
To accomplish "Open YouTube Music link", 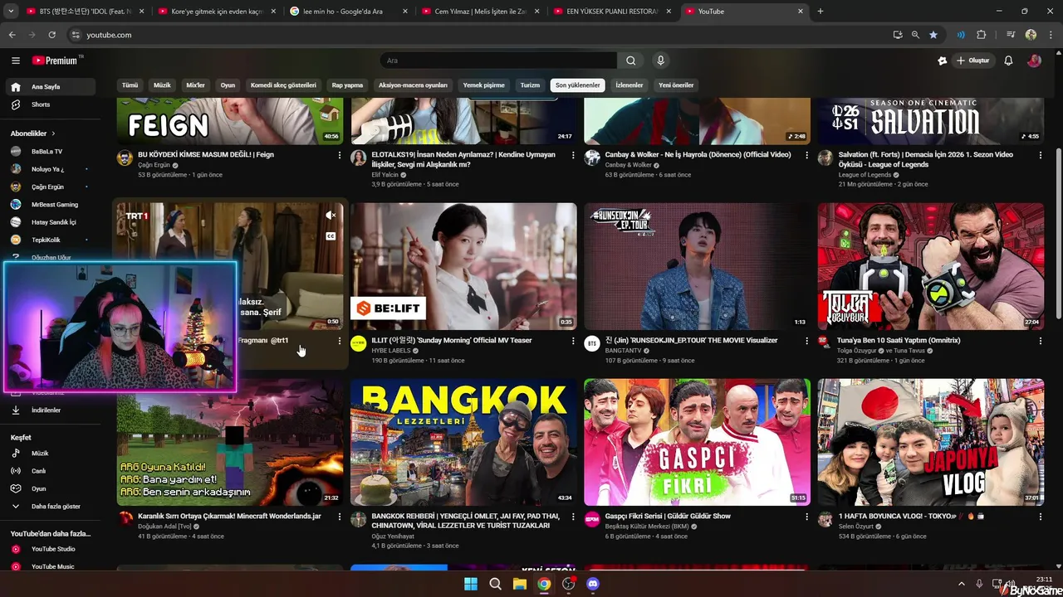I will click(x=52, y=566).
